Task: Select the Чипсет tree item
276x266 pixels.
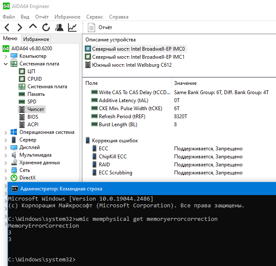Action: click(x=36, y=109)
